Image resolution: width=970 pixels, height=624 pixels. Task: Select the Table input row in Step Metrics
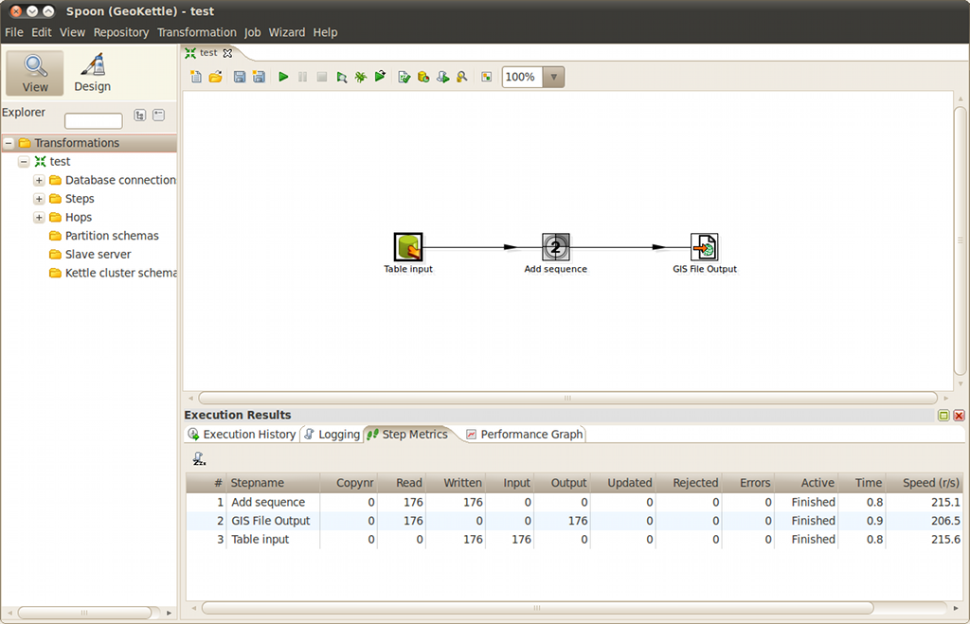click(575, 540)
